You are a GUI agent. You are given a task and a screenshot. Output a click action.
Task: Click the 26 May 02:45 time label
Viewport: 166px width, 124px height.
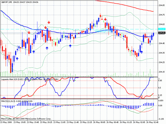(x=152, y=122)
